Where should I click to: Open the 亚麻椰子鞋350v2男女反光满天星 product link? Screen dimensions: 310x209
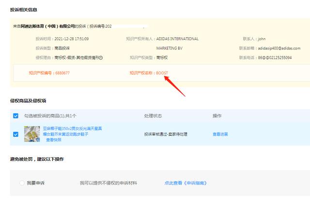(x=72, y=131)
